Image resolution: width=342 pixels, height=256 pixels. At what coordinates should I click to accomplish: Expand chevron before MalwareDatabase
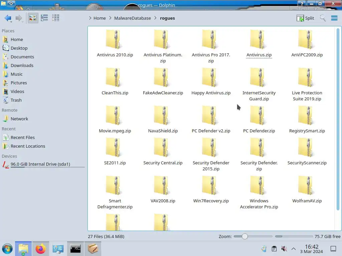(110, 18)
